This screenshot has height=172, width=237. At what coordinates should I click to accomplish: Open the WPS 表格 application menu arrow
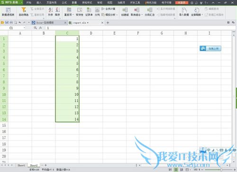click(x=21, y=2)
